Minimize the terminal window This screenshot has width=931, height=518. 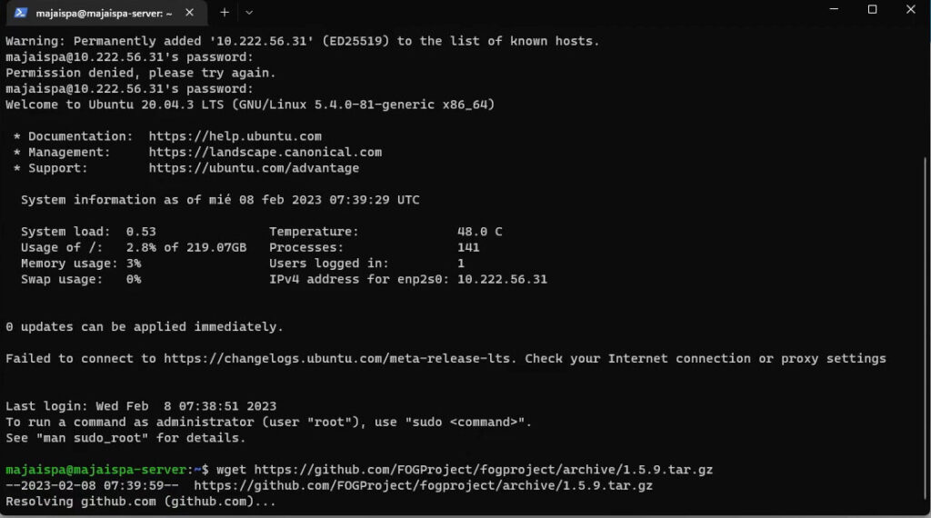click(832, 9)
